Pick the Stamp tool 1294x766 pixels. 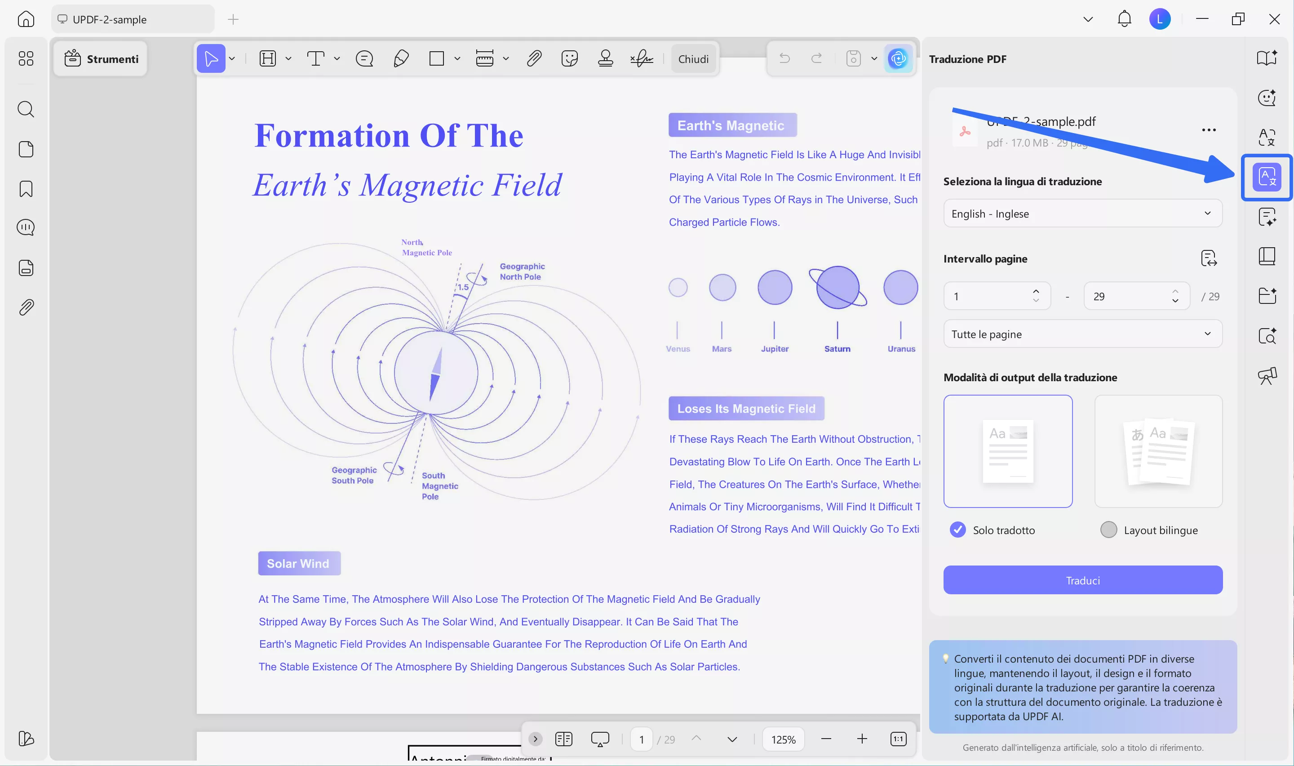605,58
